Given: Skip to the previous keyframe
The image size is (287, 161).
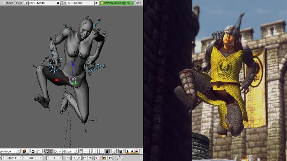Looking at the screenshot, I should pos(74,158).
